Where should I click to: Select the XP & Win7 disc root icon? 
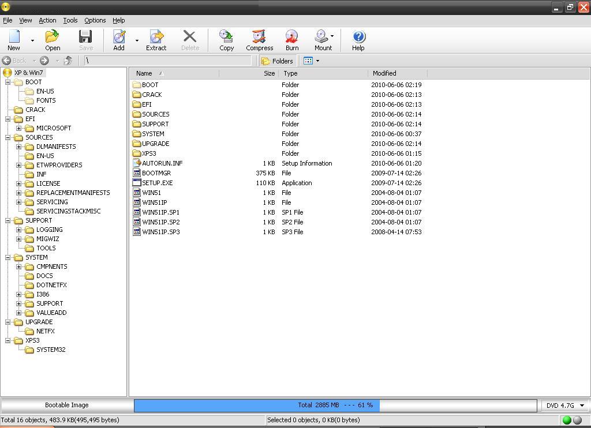pyautogui.click(x=7, y=72)
